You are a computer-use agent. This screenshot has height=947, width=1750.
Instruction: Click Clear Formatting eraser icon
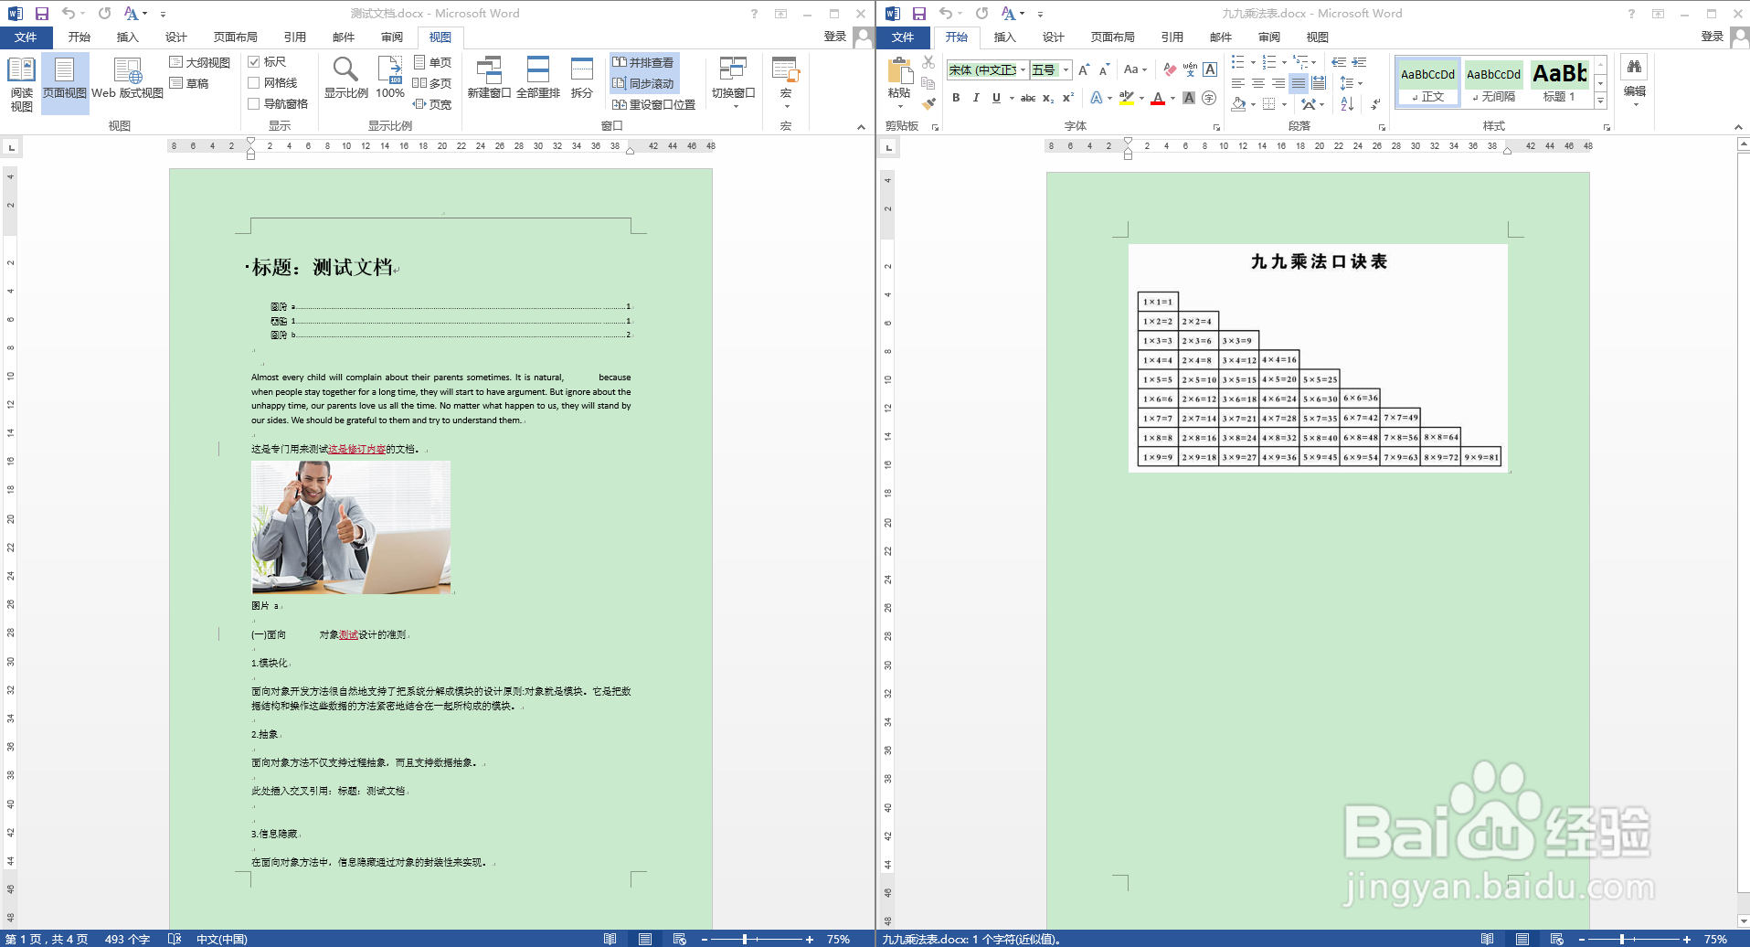(1170, 69)
